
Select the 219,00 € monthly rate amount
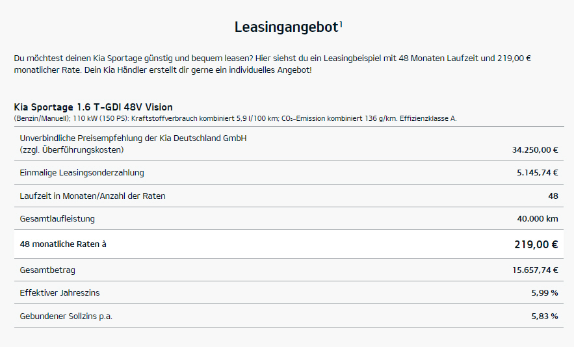pyautogui.click(x=536, y=244)
